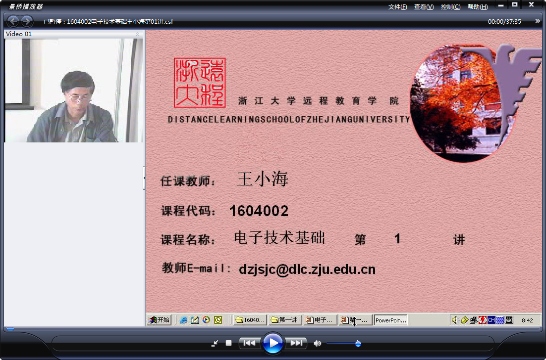This screenshot has height=360, width=546.
Task: Skip to previous track button
Action: click(249, 343)
